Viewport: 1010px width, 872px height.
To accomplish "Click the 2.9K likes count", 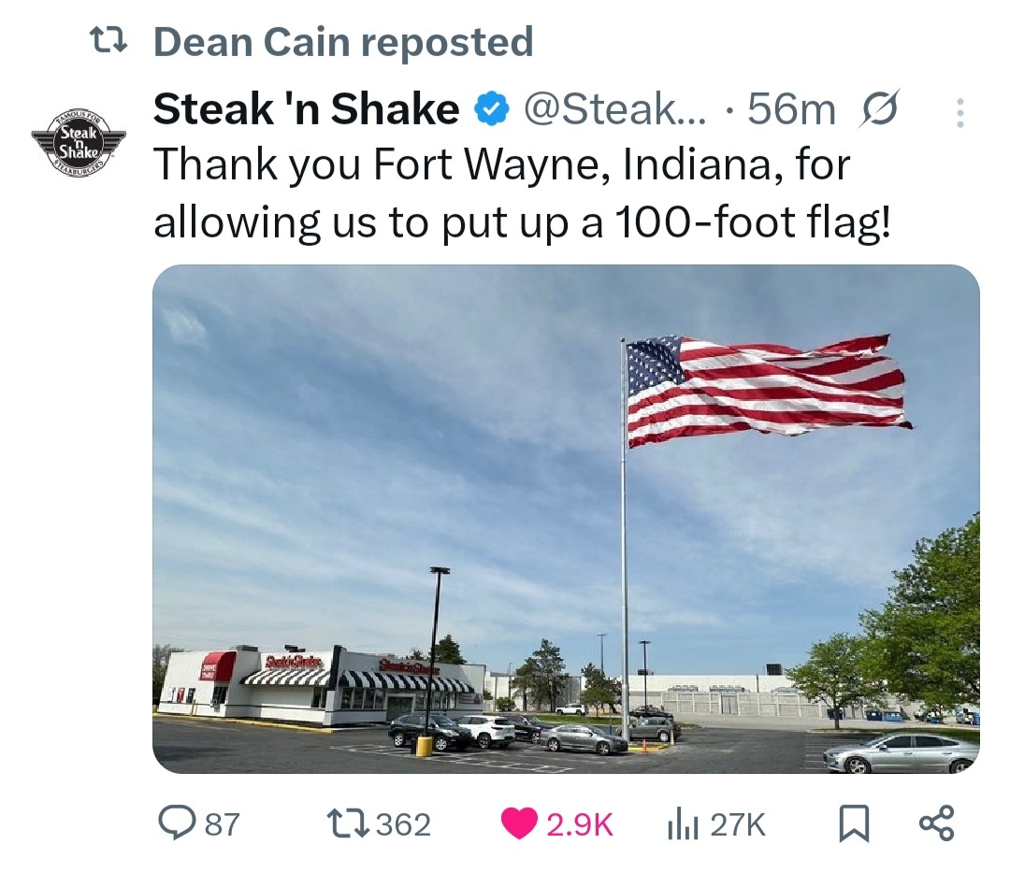I will [x=579, y=824].
